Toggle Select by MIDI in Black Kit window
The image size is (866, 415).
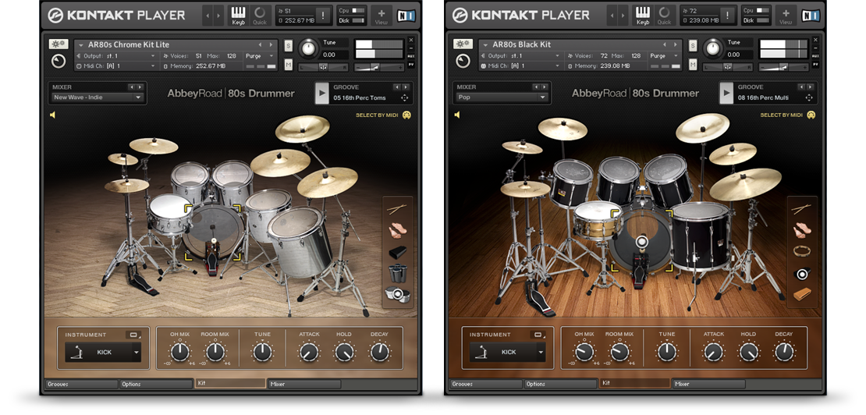pyautogui.click(x=782, y=115)
